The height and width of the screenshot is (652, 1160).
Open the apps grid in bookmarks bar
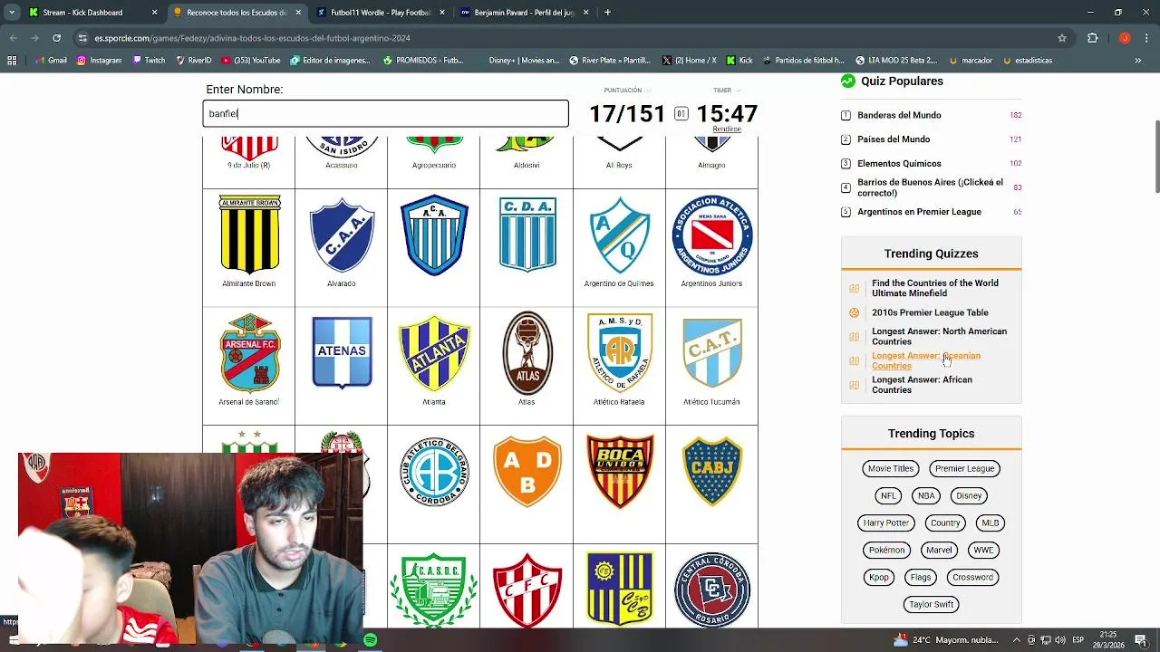12,61
